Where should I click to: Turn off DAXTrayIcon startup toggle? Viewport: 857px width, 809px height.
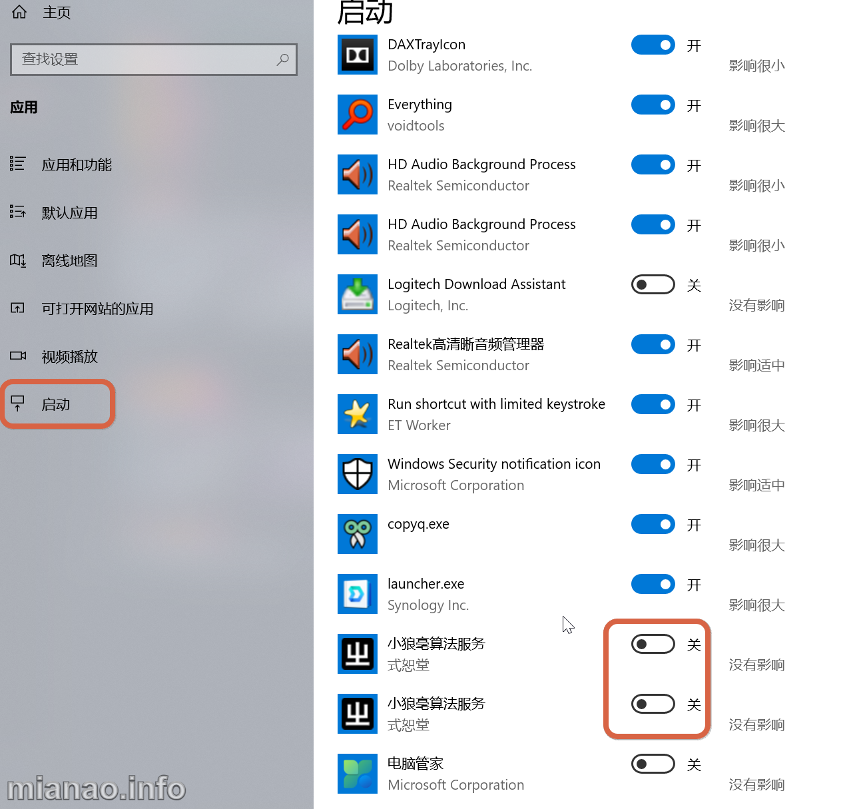(x=653, y=45)
